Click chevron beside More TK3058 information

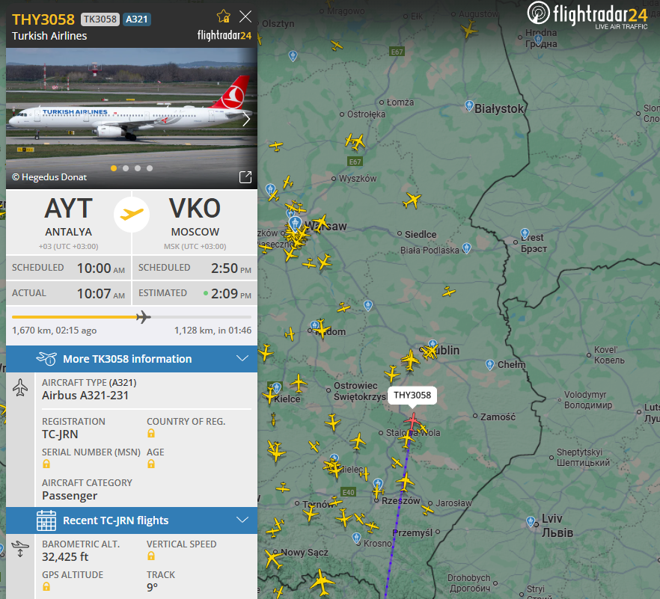(242, 358)
